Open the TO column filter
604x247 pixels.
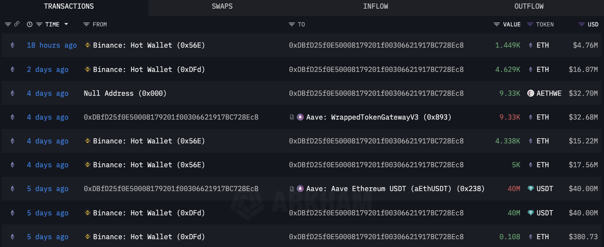292,24
